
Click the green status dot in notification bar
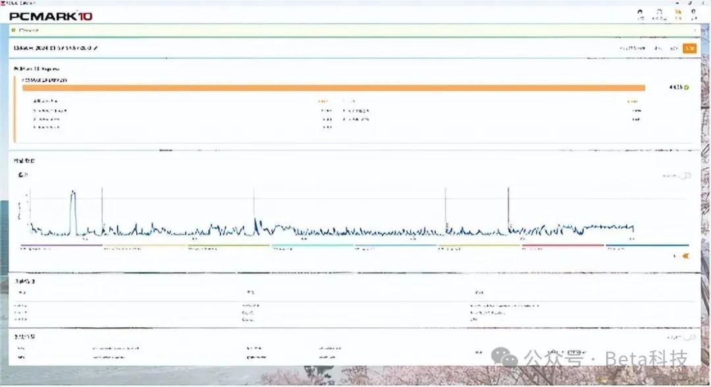pyautogui.click(x=14, y=30)
